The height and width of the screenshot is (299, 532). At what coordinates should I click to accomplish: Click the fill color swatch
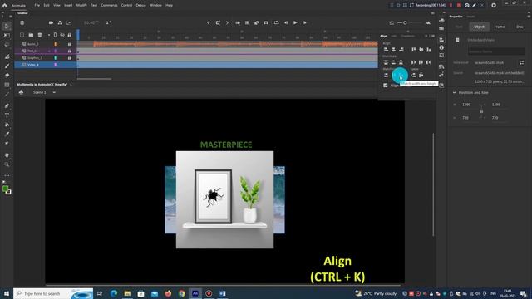point(5,189)
